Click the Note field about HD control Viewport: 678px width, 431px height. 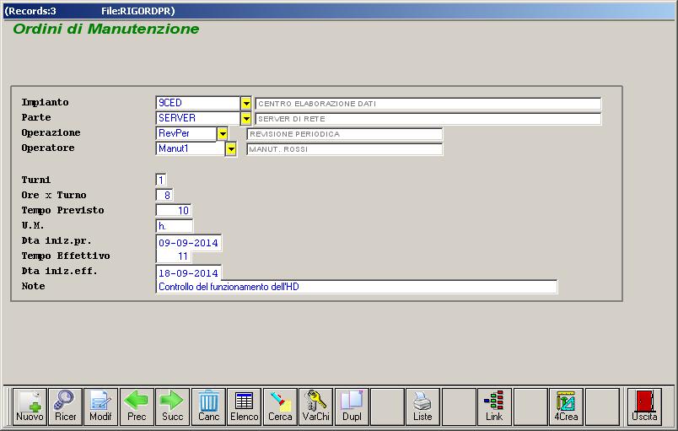pos(357,287)
